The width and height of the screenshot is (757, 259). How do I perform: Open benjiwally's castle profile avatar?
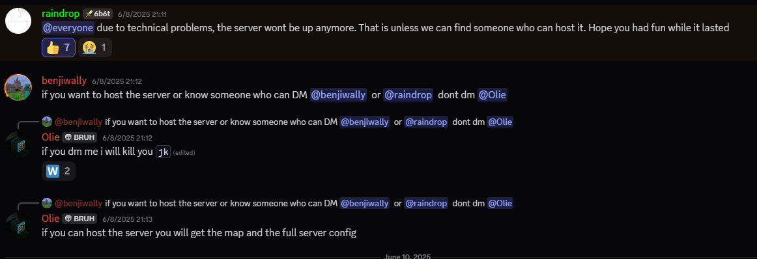point(18,88)
